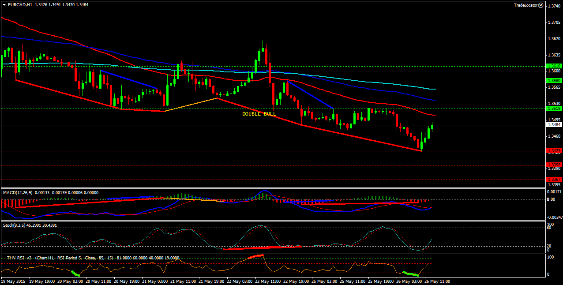
Task: Click the 1.3460 value on price scale
Action: tap(553, 136)
